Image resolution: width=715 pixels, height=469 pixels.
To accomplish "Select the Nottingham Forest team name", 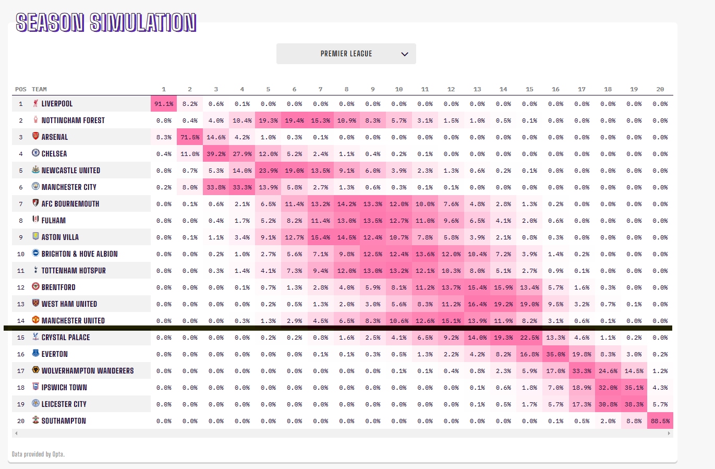I will pos(73,121).
